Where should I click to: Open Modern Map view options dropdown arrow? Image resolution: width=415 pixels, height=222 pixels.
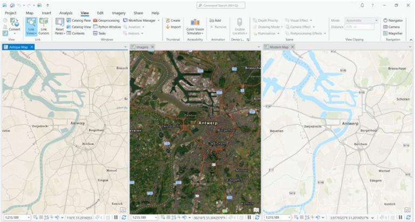click(410, 47)
